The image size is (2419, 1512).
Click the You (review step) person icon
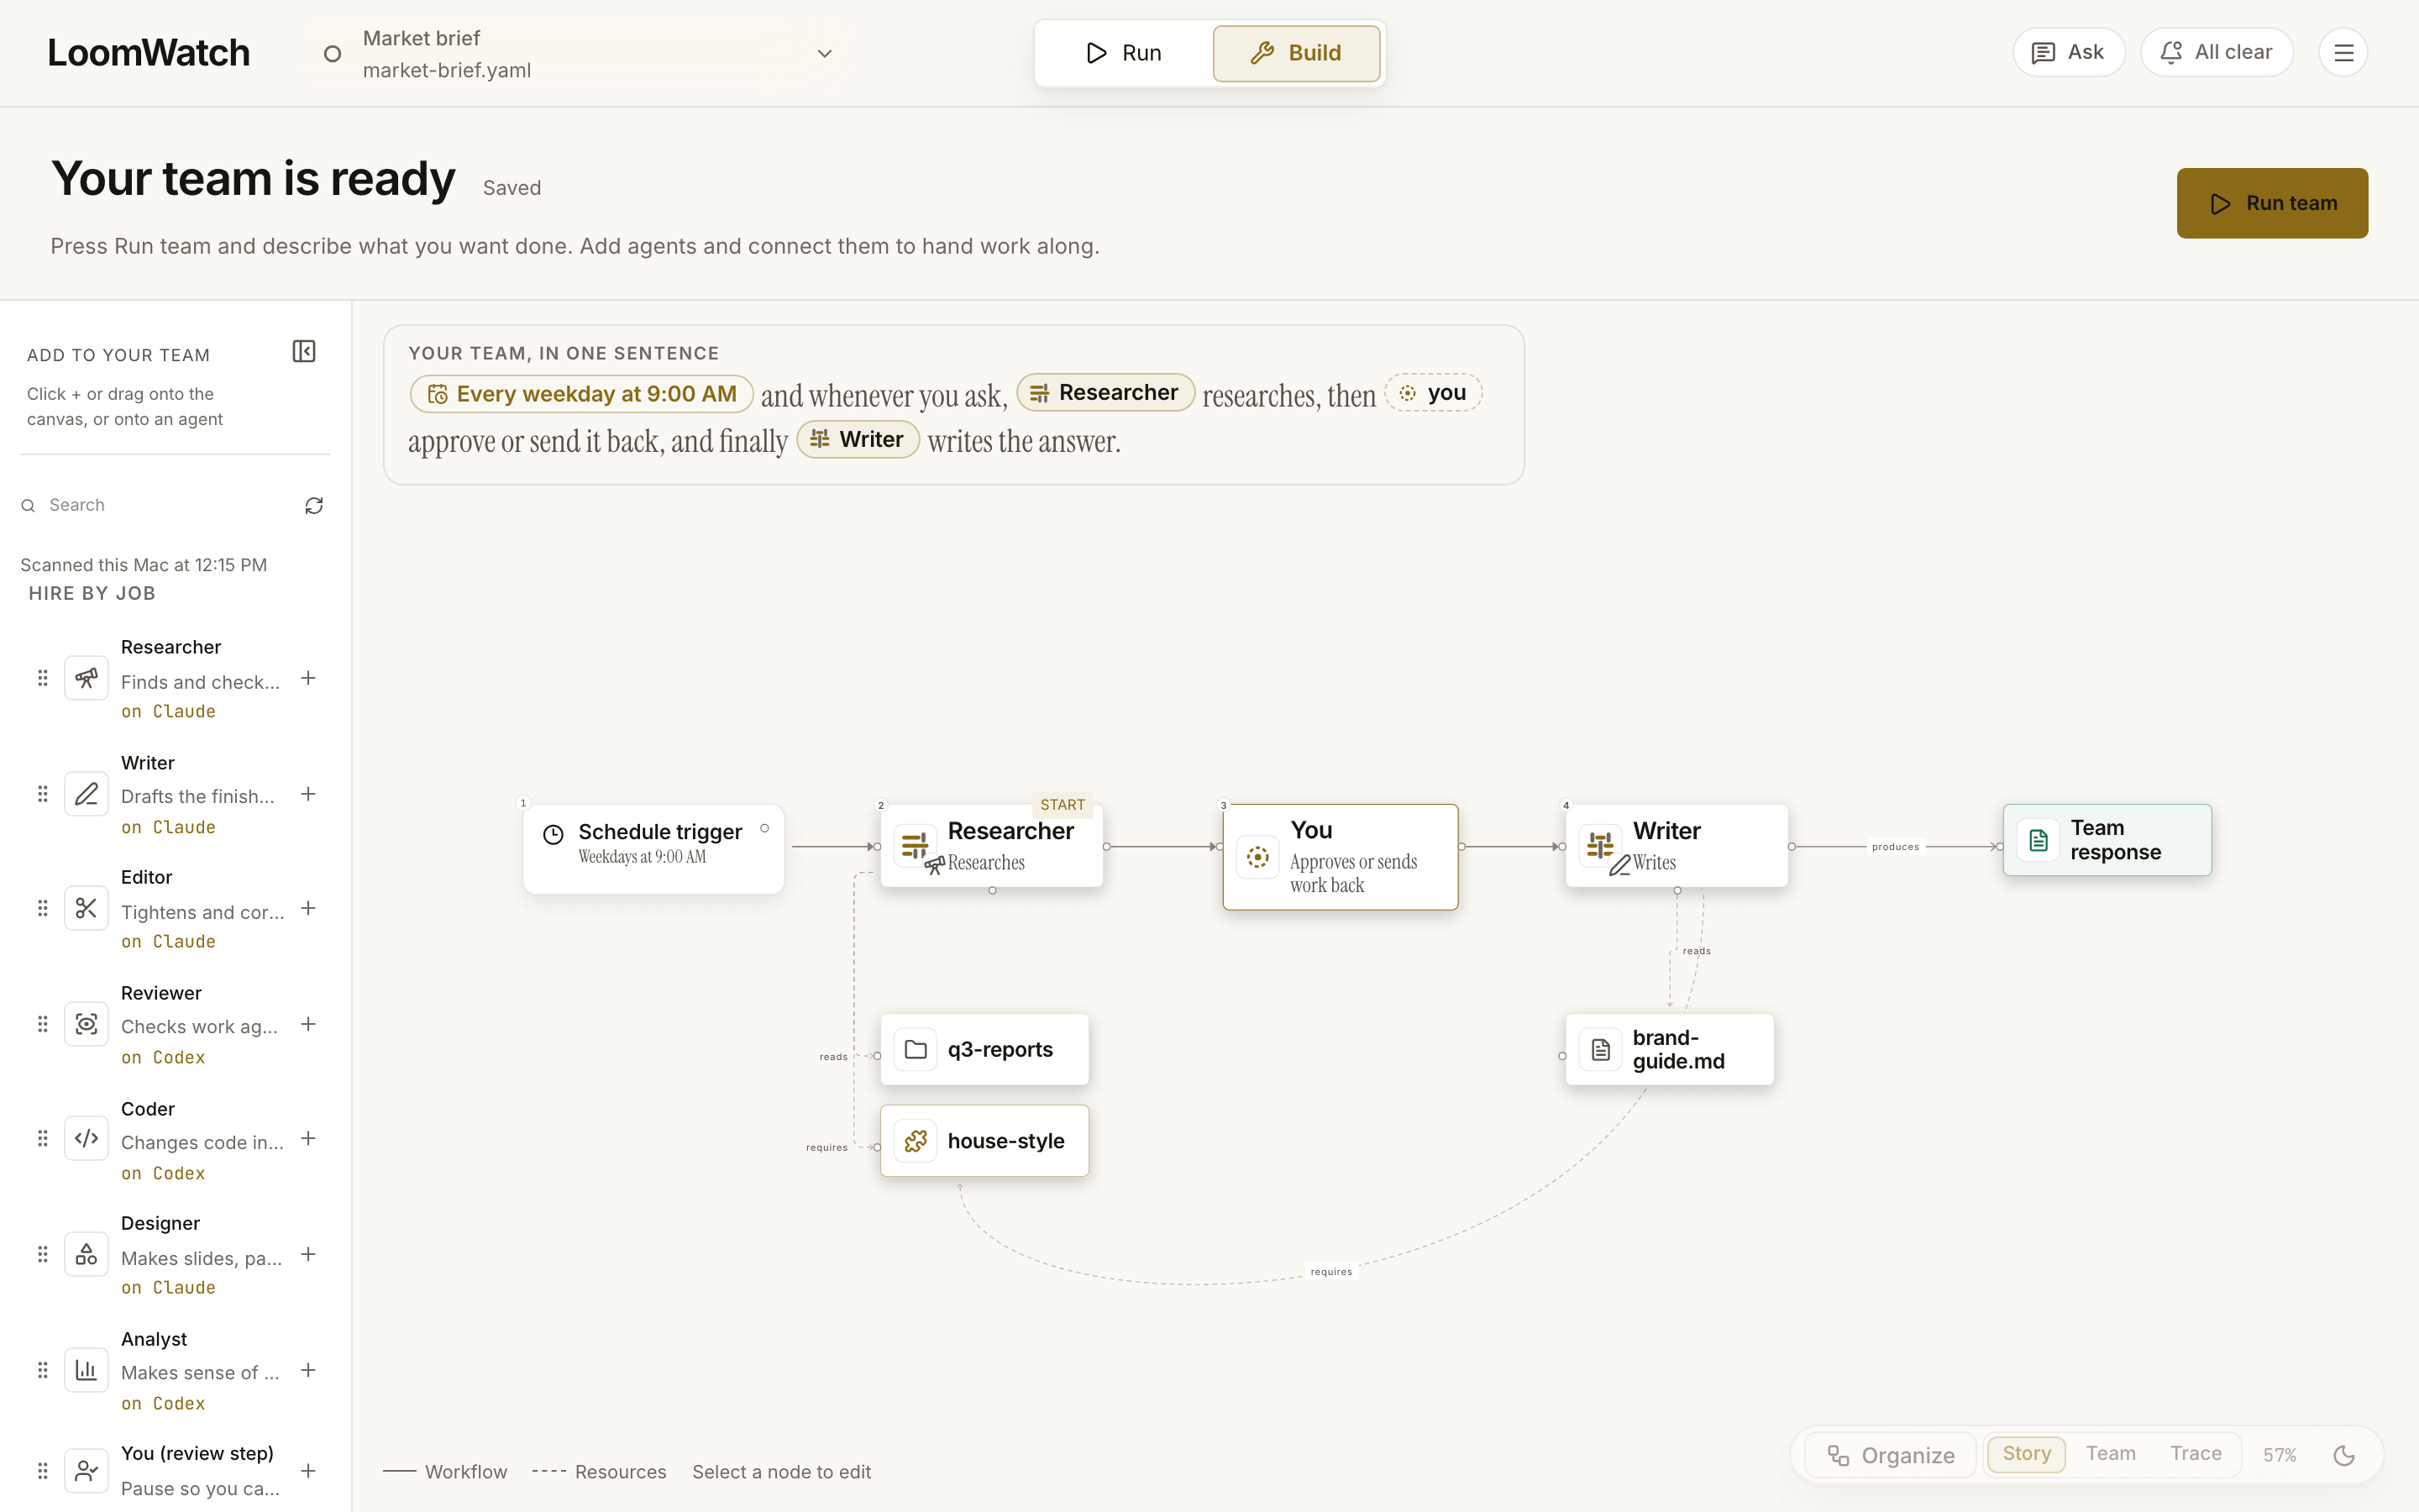pos(87,1470)
